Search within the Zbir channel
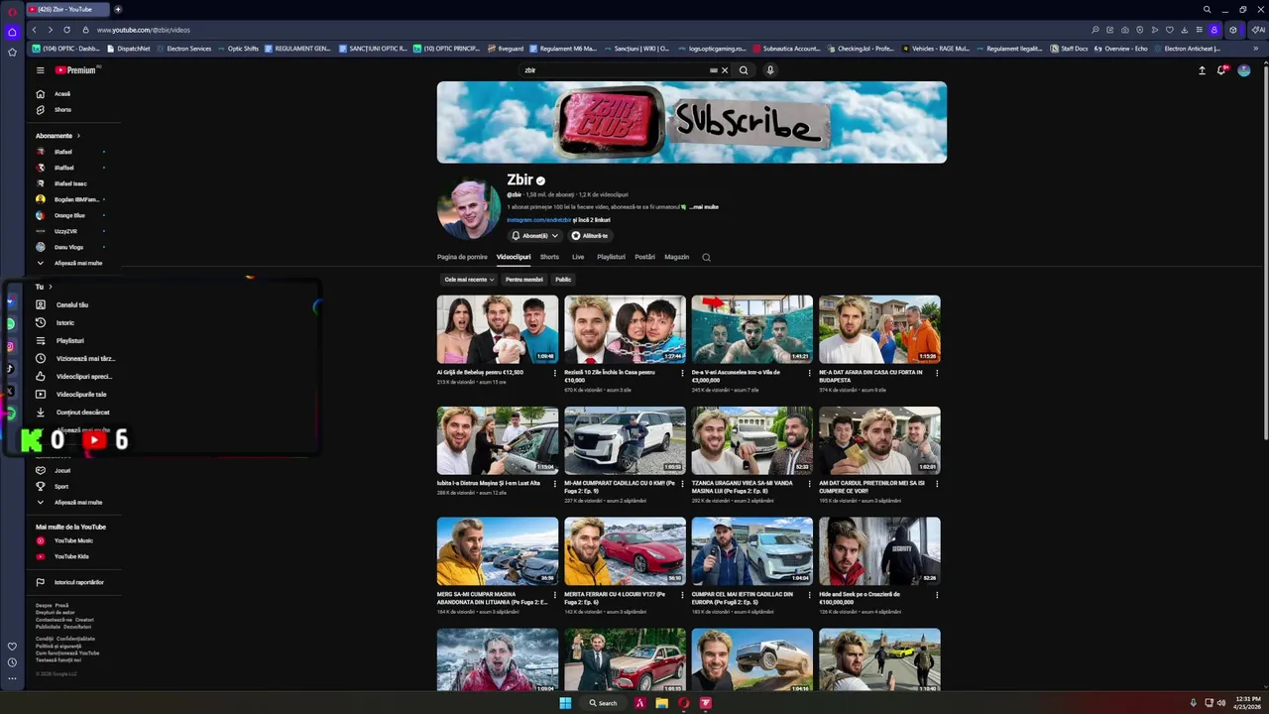1269x714 pixels. click(x=706, y=257)
